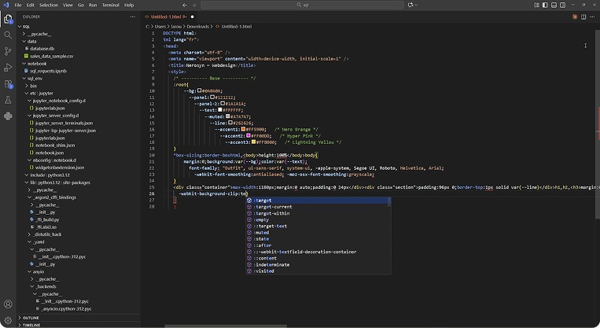Click Downloads in the breadcrumb path
Image resolution: width=600 pixels, height=328 pixels.
pos(198,27)
